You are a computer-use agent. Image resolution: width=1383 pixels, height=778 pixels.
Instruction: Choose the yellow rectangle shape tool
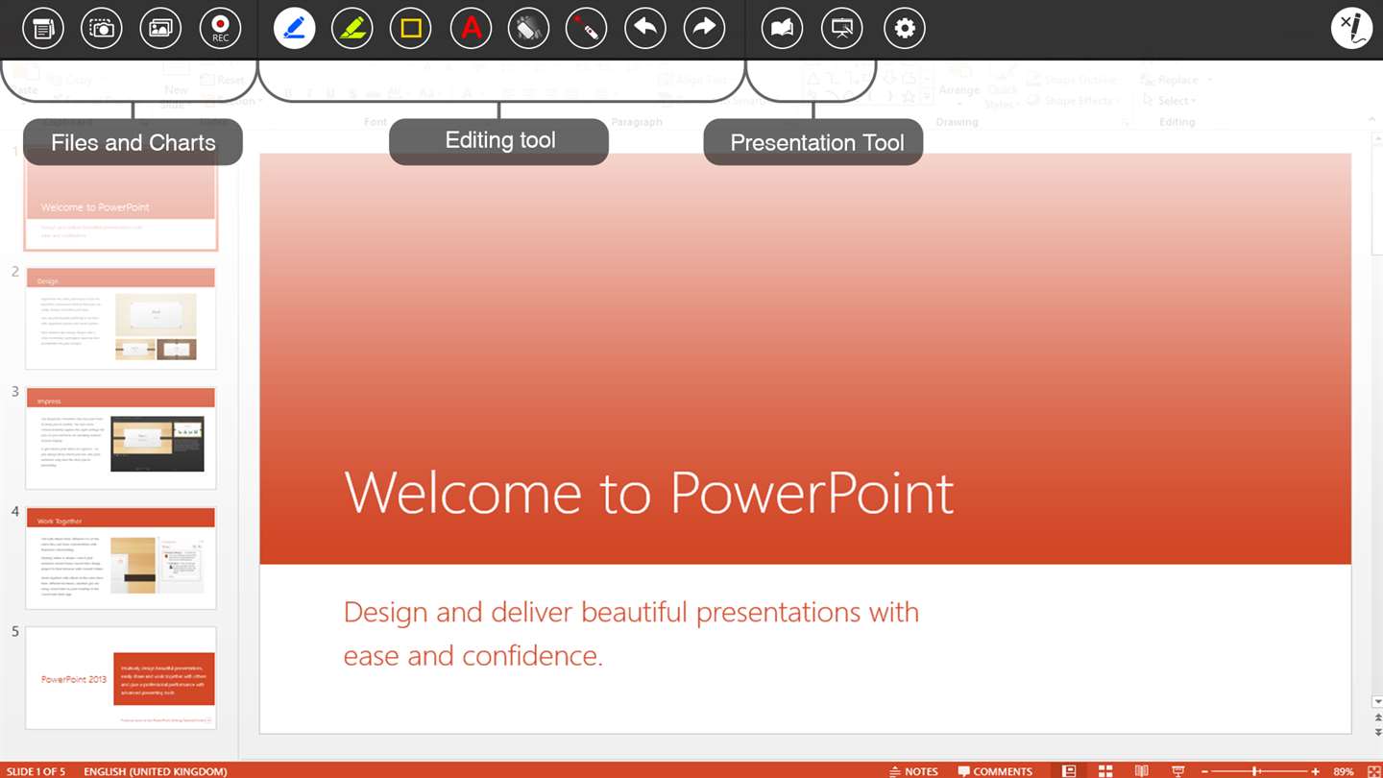pyautogui.click(x=411, y=28)
